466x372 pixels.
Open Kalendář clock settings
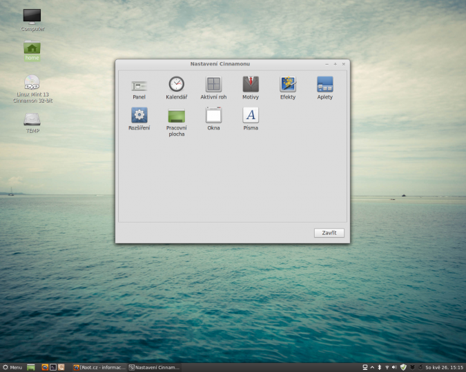(x=177, y=88)
